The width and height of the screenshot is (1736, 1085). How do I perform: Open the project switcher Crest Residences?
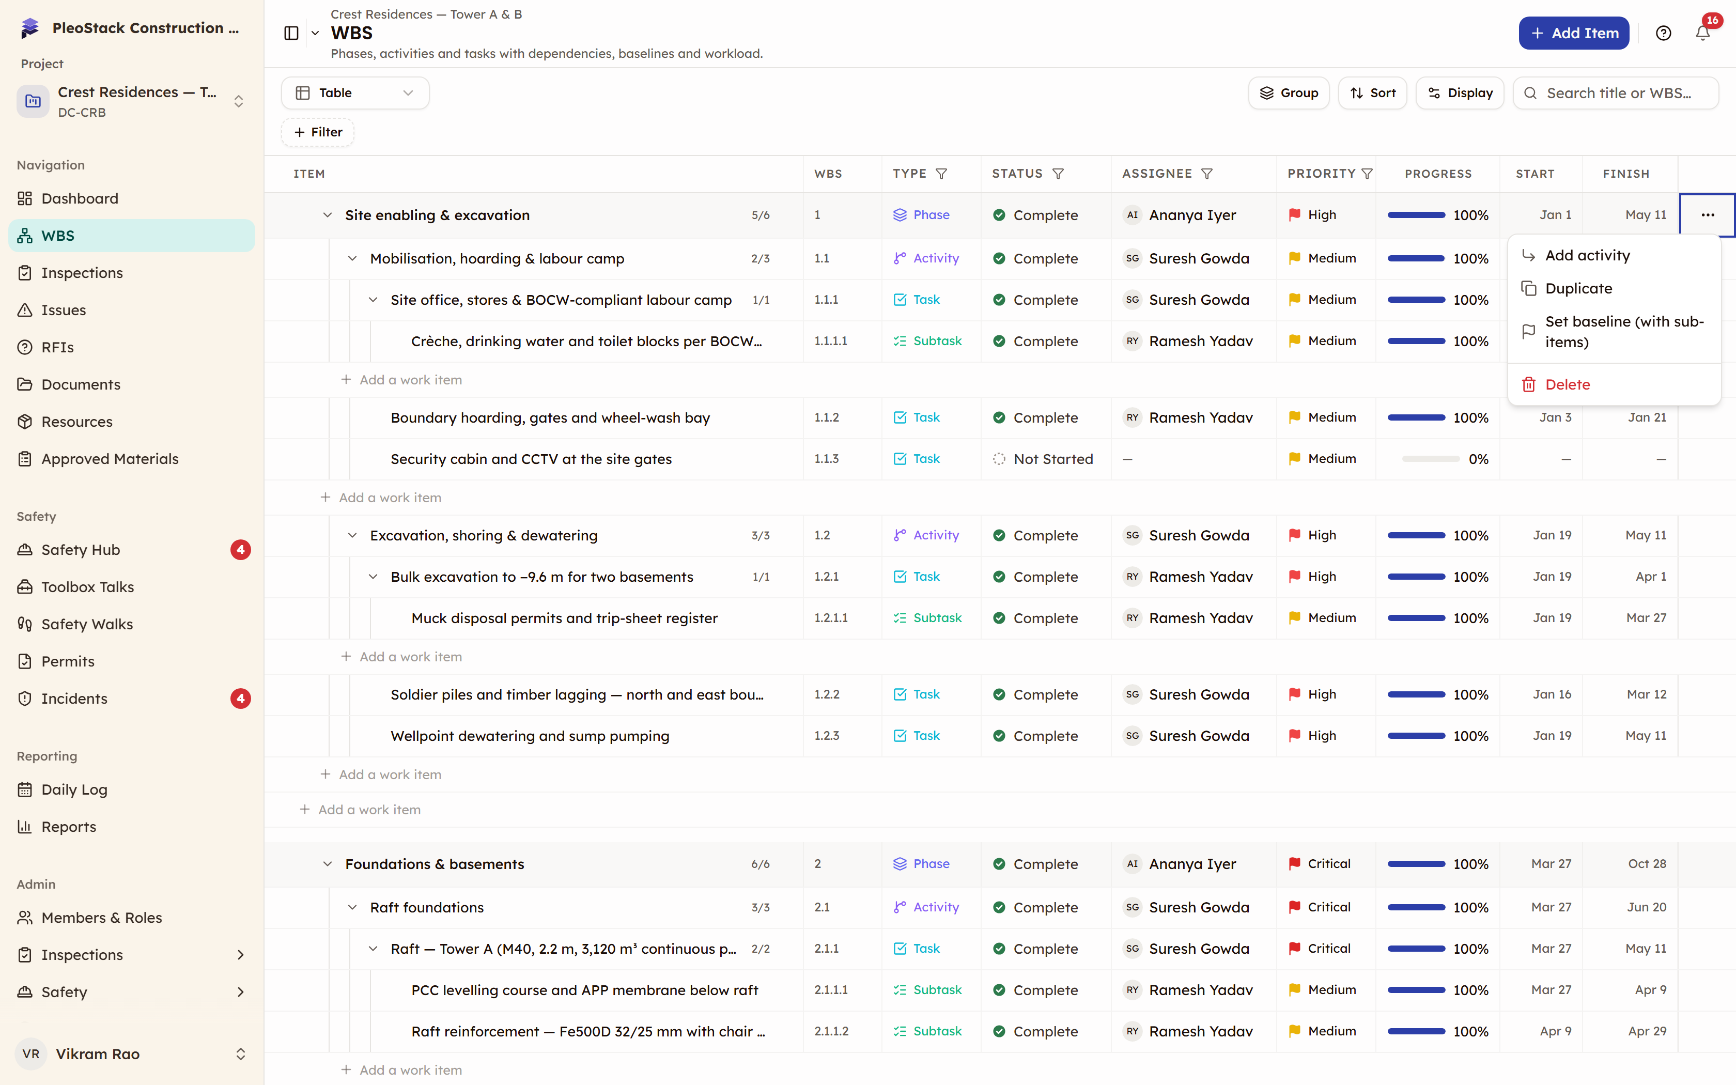click(131, 101)
